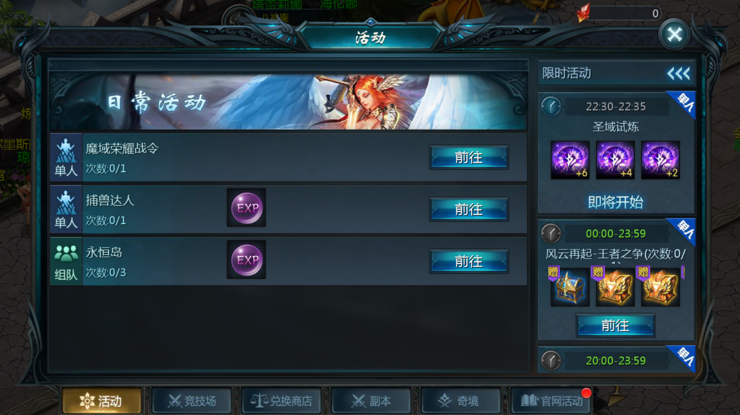The width and height of the screenshot is (740, 415).
Task: Open the 副本 dungeon tab
Action: coord(371,401)
